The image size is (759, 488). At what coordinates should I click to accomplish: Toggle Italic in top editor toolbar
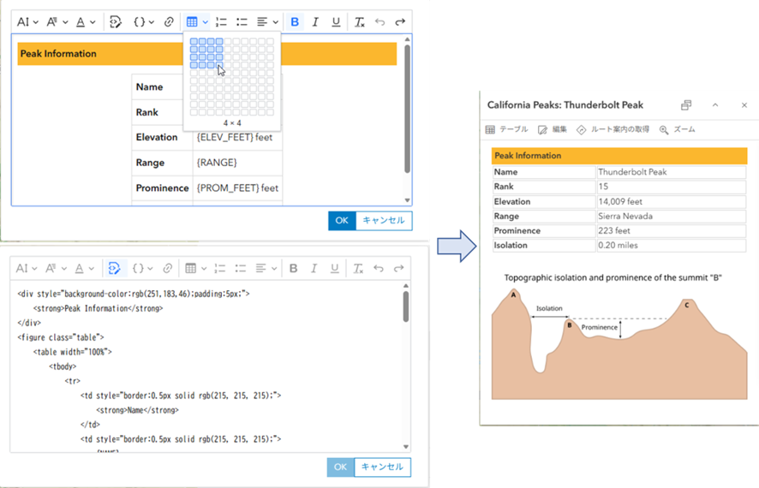point(315,22)
